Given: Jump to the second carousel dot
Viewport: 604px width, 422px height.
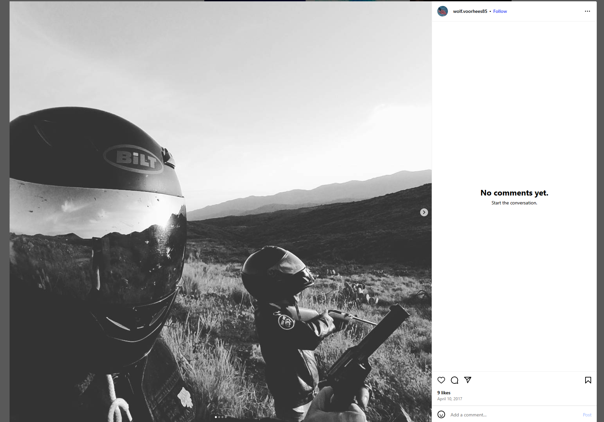Looking at the screenshot, I should pyautogui.click(x=219, y=417).
